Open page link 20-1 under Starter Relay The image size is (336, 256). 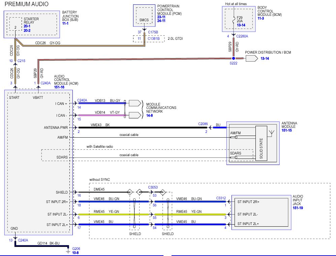click(27, 26)
